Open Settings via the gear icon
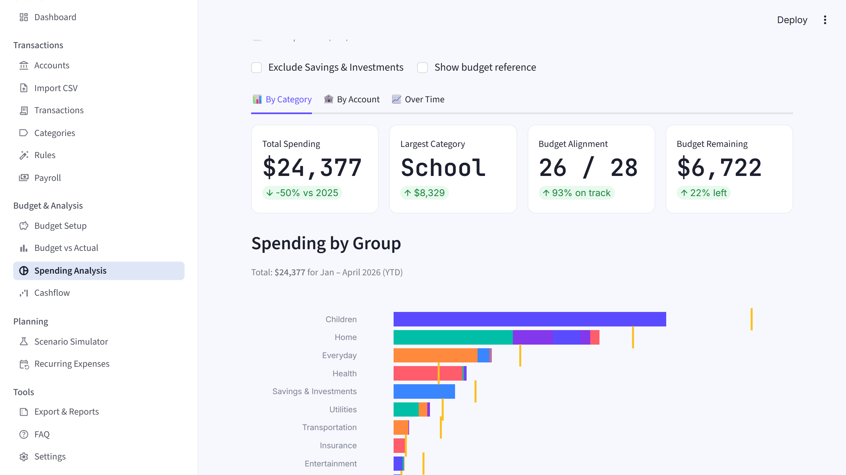The height and width of the screenshot is (475, 846). [23, 457]
